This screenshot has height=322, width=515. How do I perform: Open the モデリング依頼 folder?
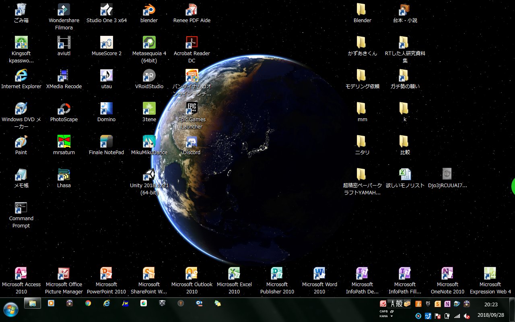(362, 79)
